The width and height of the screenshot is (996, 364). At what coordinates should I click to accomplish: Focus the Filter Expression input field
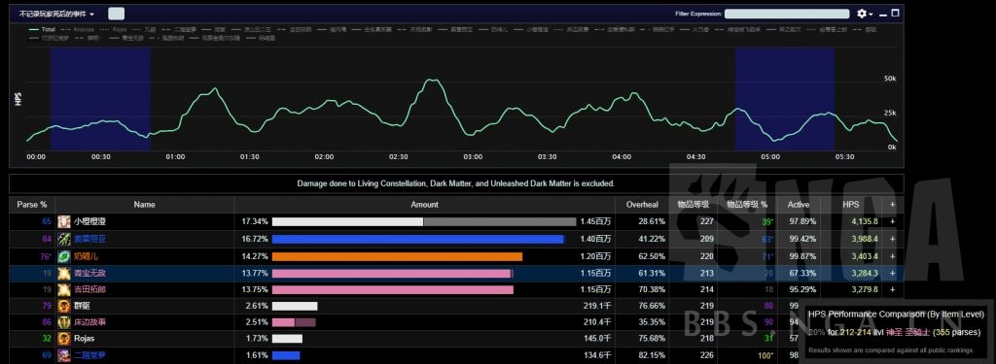click(x=787, y=14)
